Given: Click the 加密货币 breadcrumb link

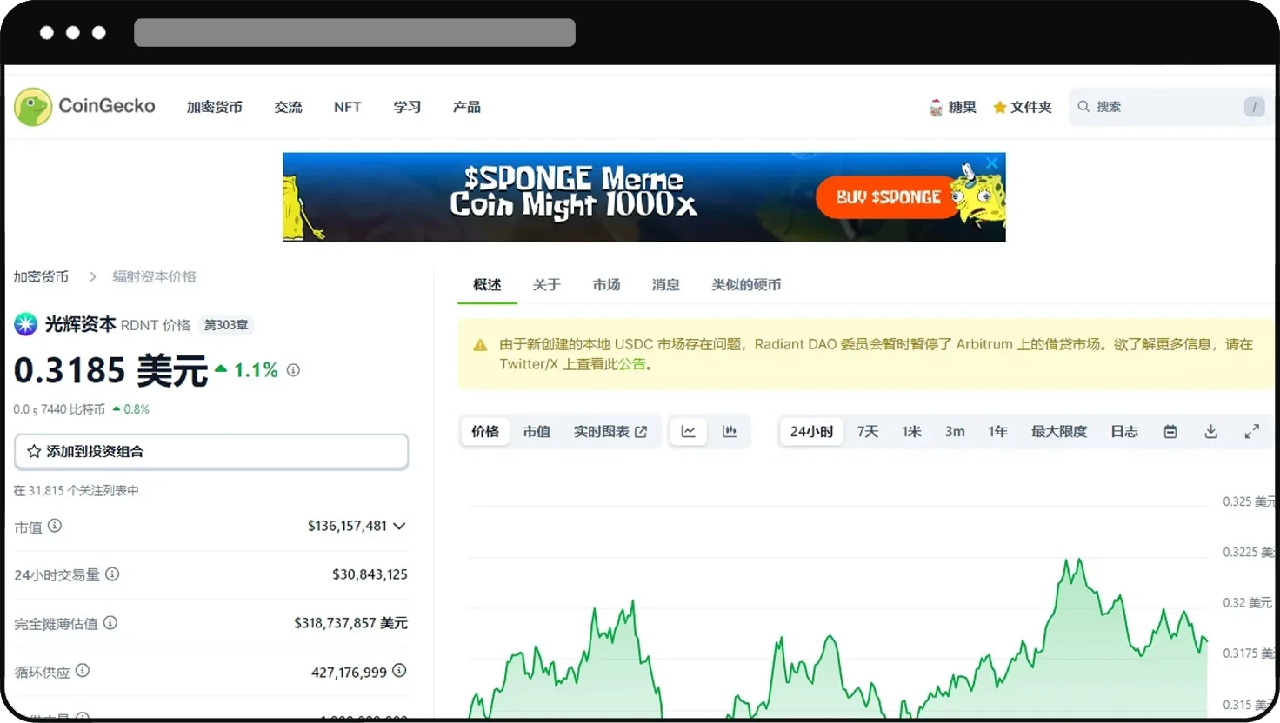Looking at the screenshot, I should tap(41, 276).
